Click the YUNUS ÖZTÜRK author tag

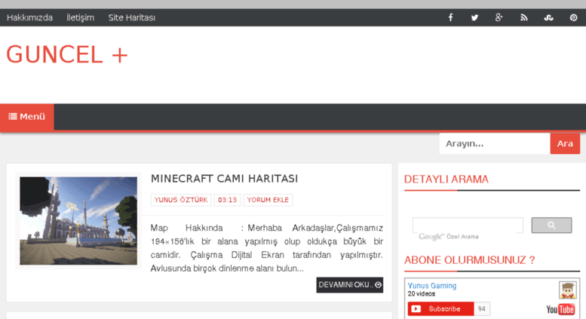click(x=181, y=200)
